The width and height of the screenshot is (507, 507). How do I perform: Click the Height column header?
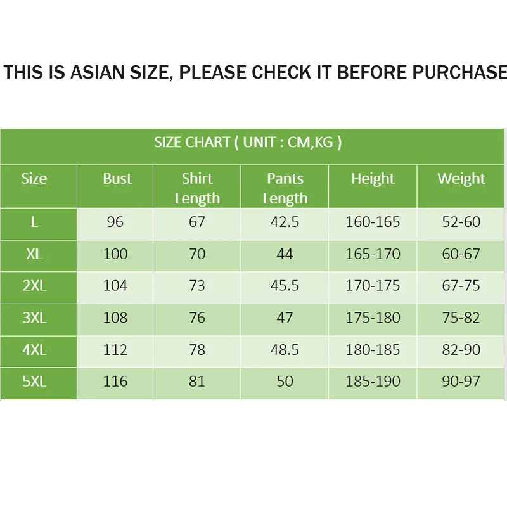click(373, 179)
